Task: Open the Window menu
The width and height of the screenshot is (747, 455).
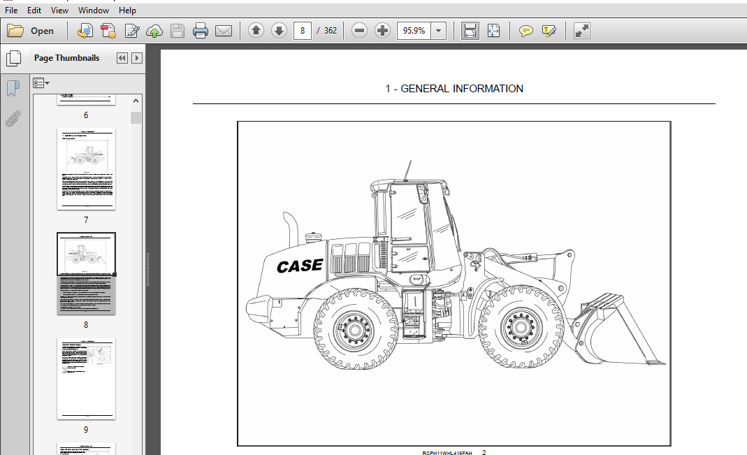Action: tap(94, 10)
